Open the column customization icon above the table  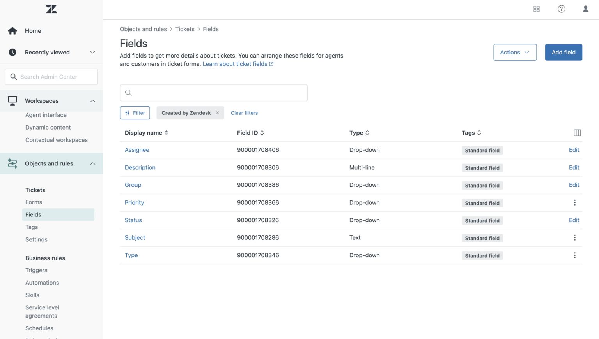[x=577, y=132]
